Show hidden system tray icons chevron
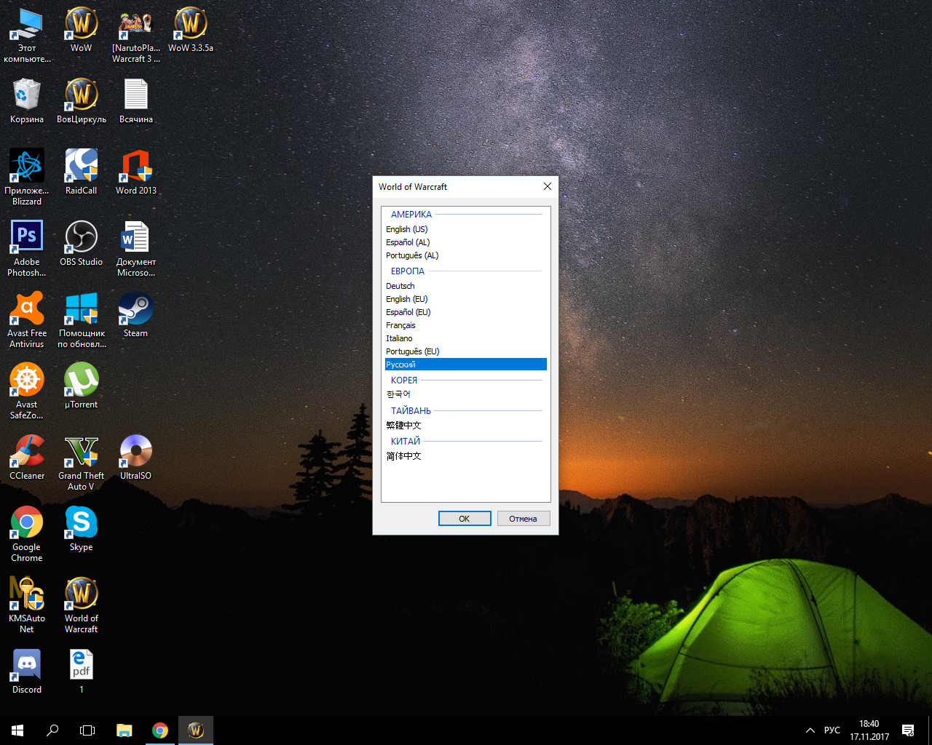This screenshot has width=932, height=745. click(810, 730)
